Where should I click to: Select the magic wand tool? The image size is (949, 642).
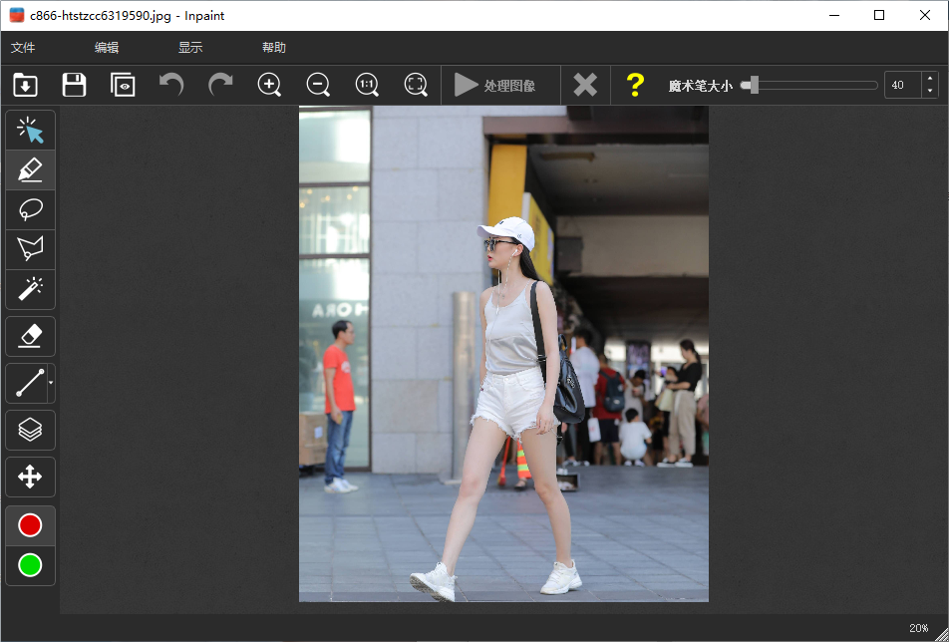30,289
